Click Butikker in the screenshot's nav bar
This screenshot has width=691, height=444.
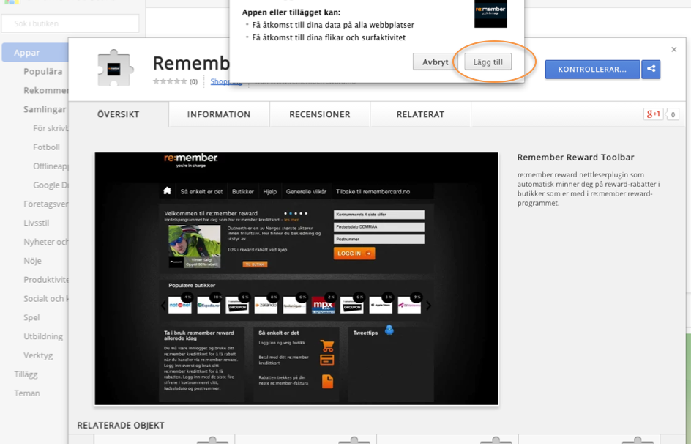pyautogui.click(x=243, y=191)
